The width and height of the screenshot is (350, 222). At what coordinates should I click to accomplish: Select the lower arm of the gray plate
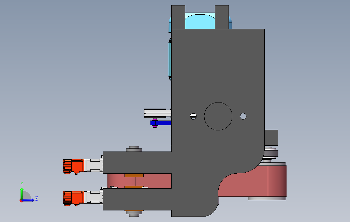coord(137,199)
